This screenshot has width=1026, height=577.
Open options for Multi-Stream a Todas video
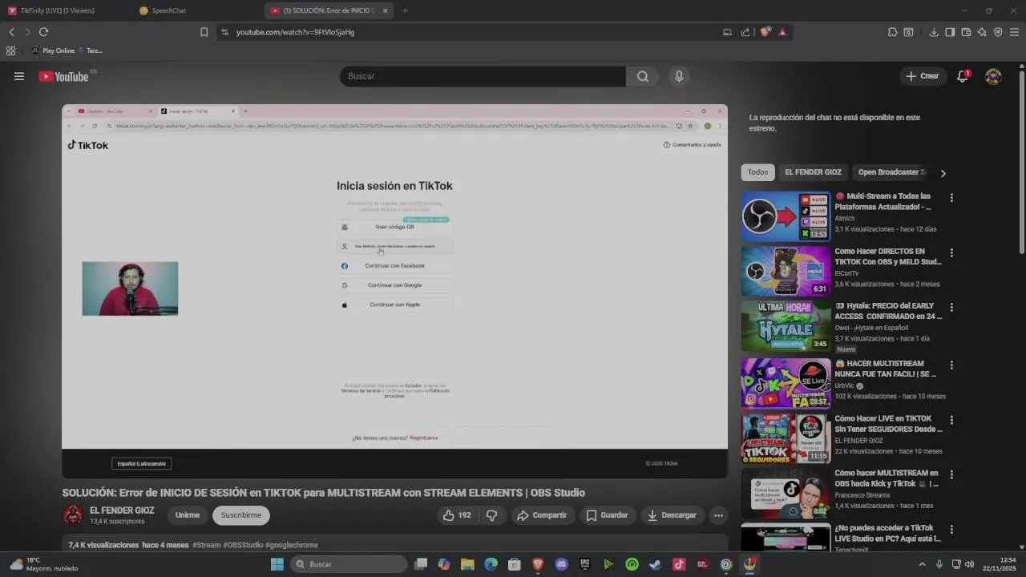(951, 197)
